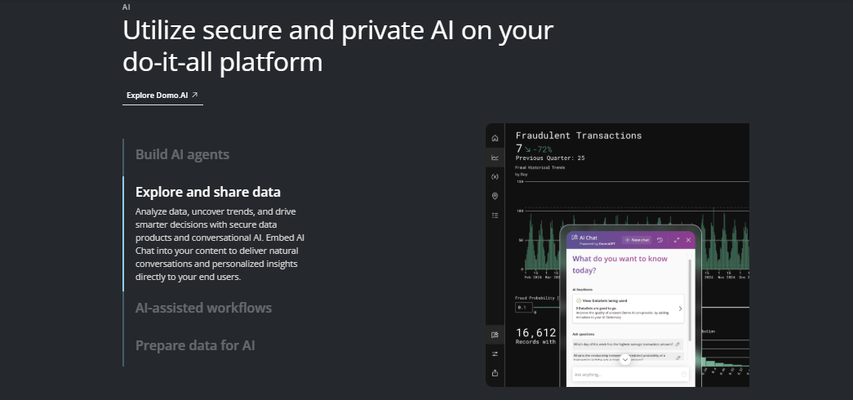Screen dimensions: 853x400
Task: Click the Explore Domo.AI link
Action: pos(162,96)
